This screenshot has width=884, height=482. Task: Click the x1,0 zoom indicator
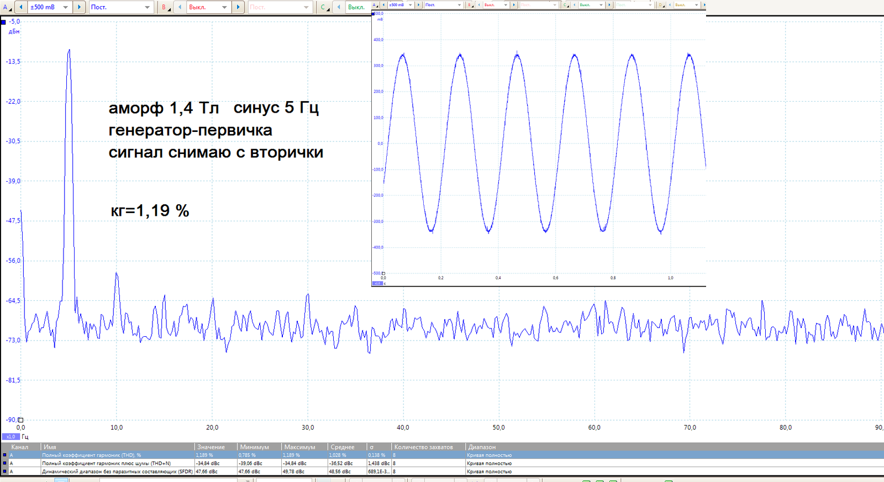[11, 437]
